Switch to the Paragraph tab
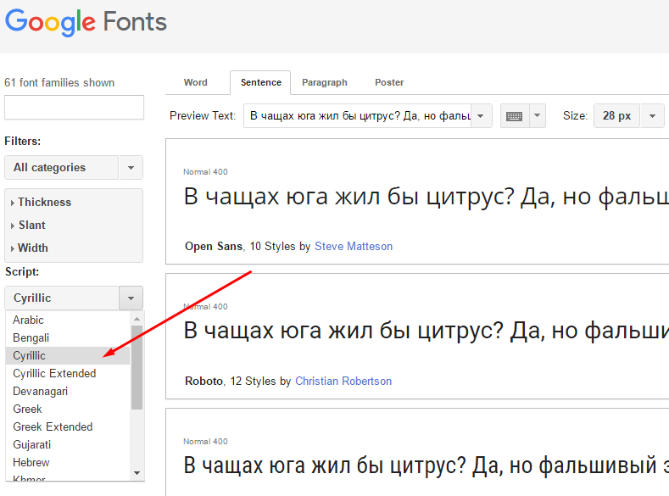 pyautogui.click(x=324, y=83)
